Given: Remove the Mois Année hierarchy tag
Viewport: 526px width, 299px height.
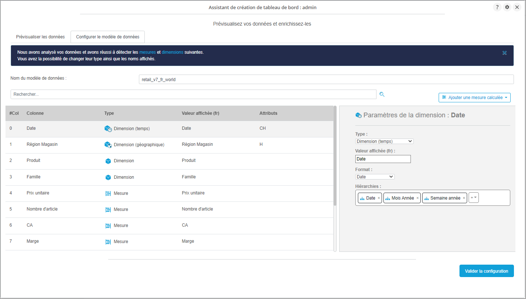Looking at the screenshot, I should (417, 198).
